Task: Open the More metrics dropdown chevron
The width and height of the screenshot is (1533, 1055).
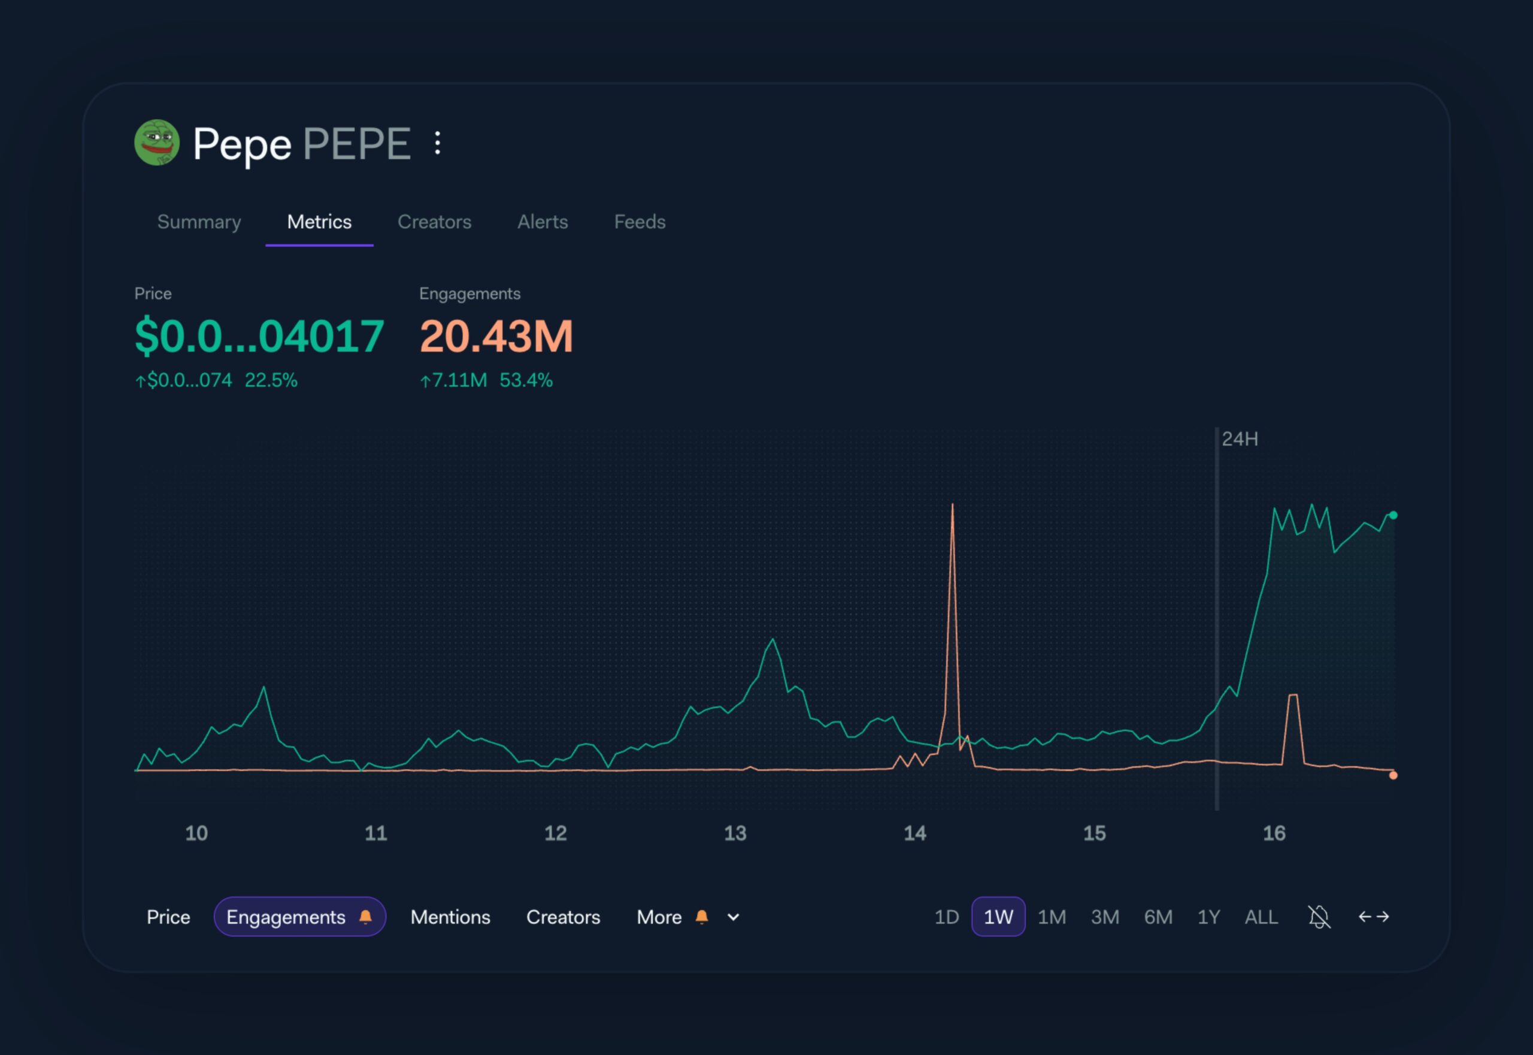Action: 732,917
